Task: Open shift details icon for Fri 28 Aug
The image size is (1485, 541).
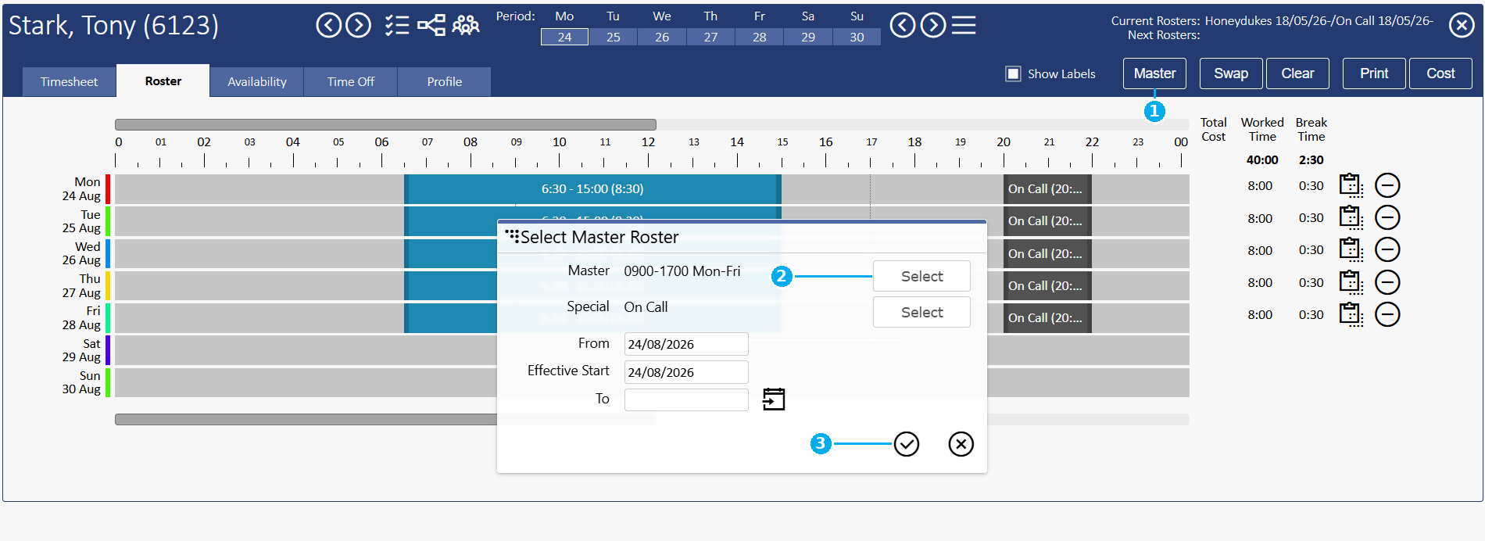Action: 1351,314
